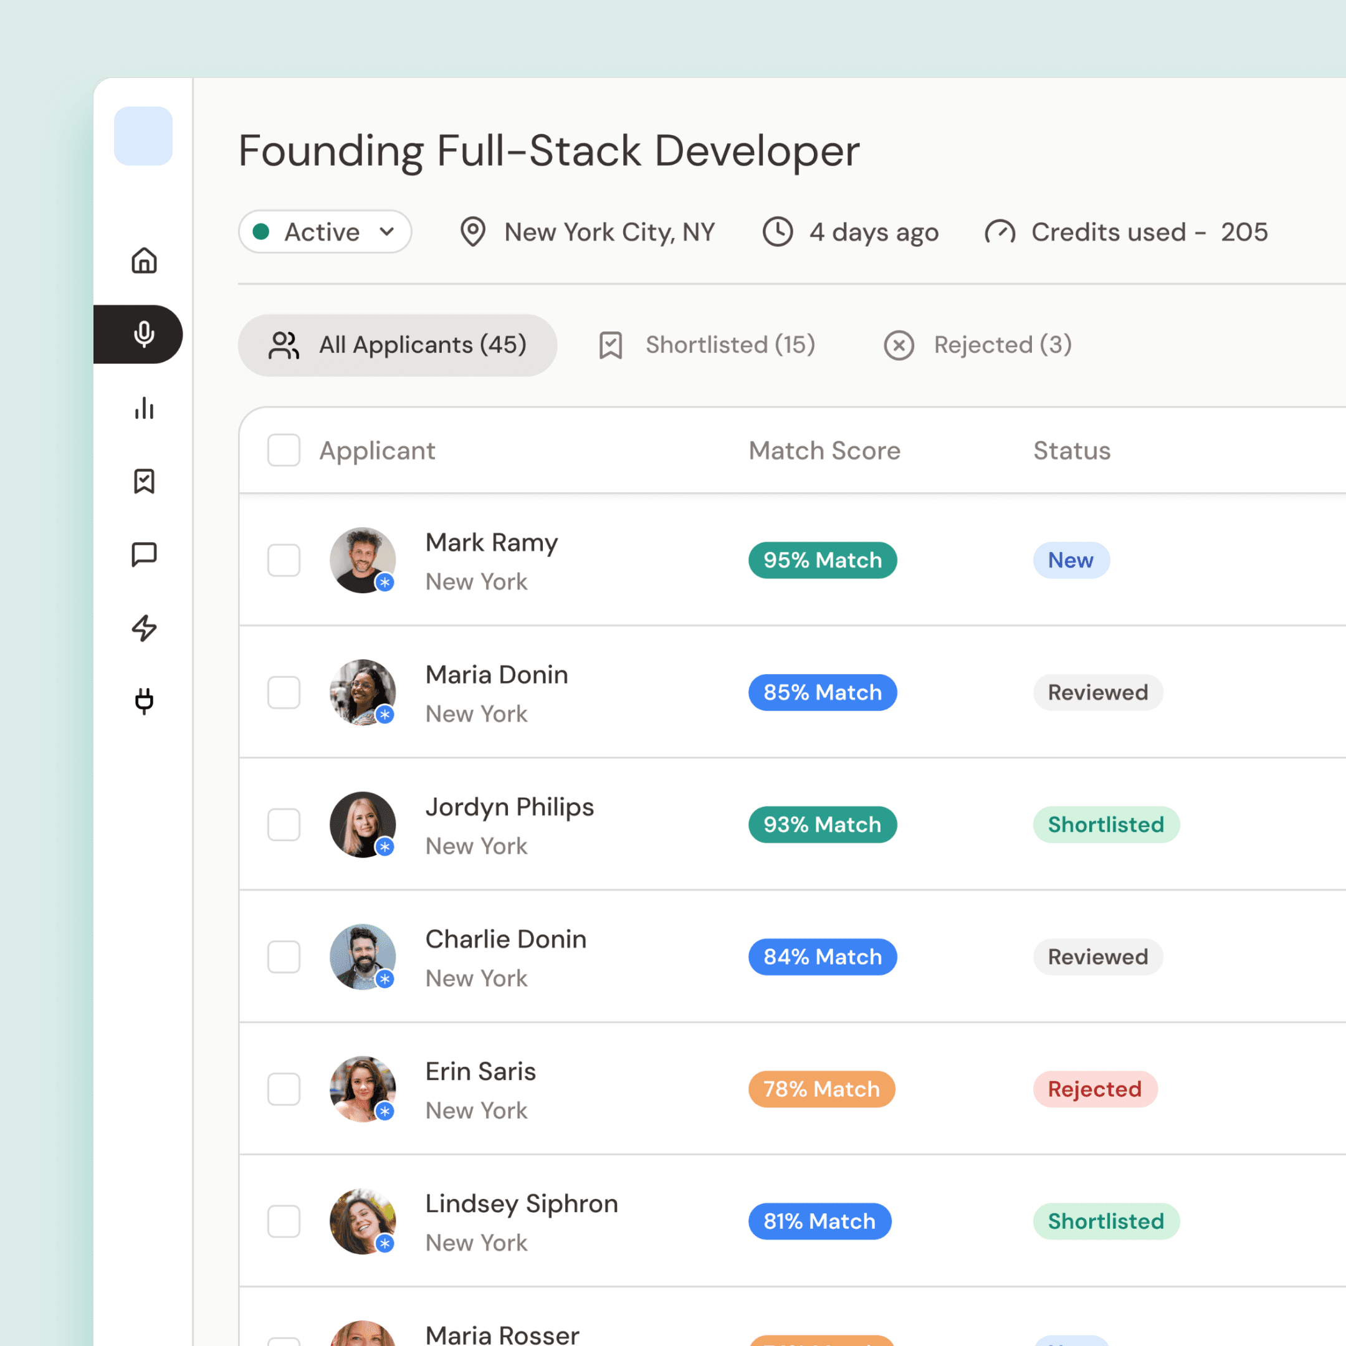Screen dimensions: 1346x1346
Task: Toggle the select-all Applicant header checkbox
Action: [284, 451]
